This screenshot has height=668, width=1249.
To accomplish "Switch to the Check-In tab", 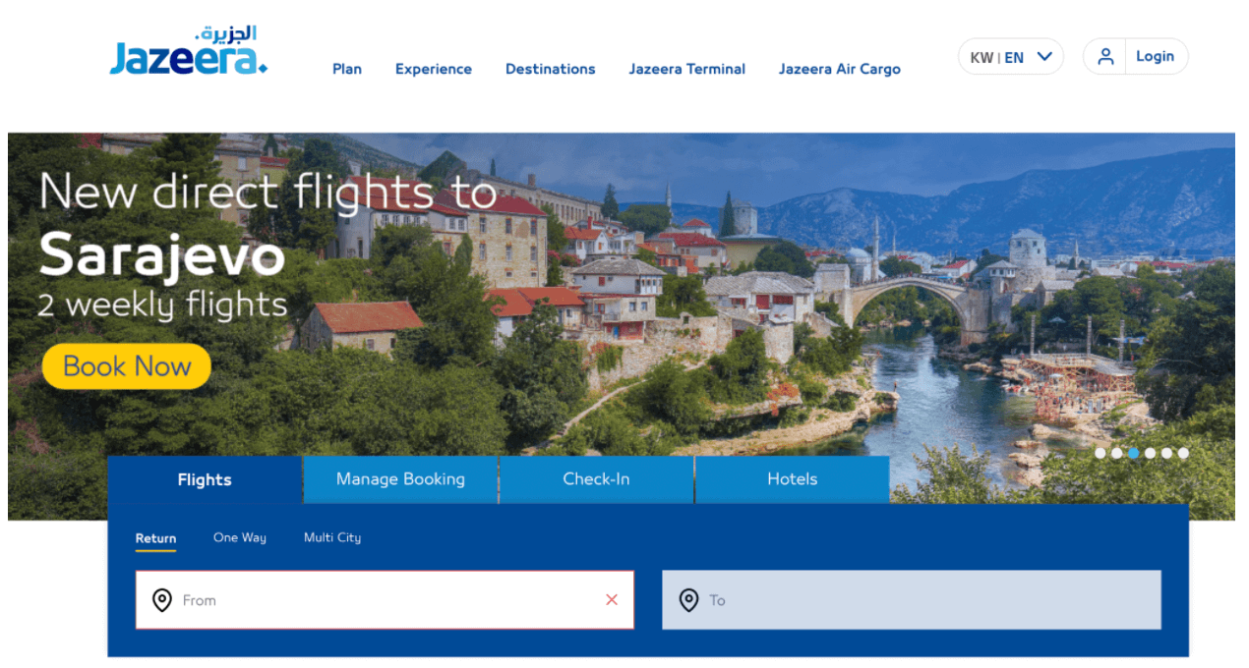I will [596, 479].
